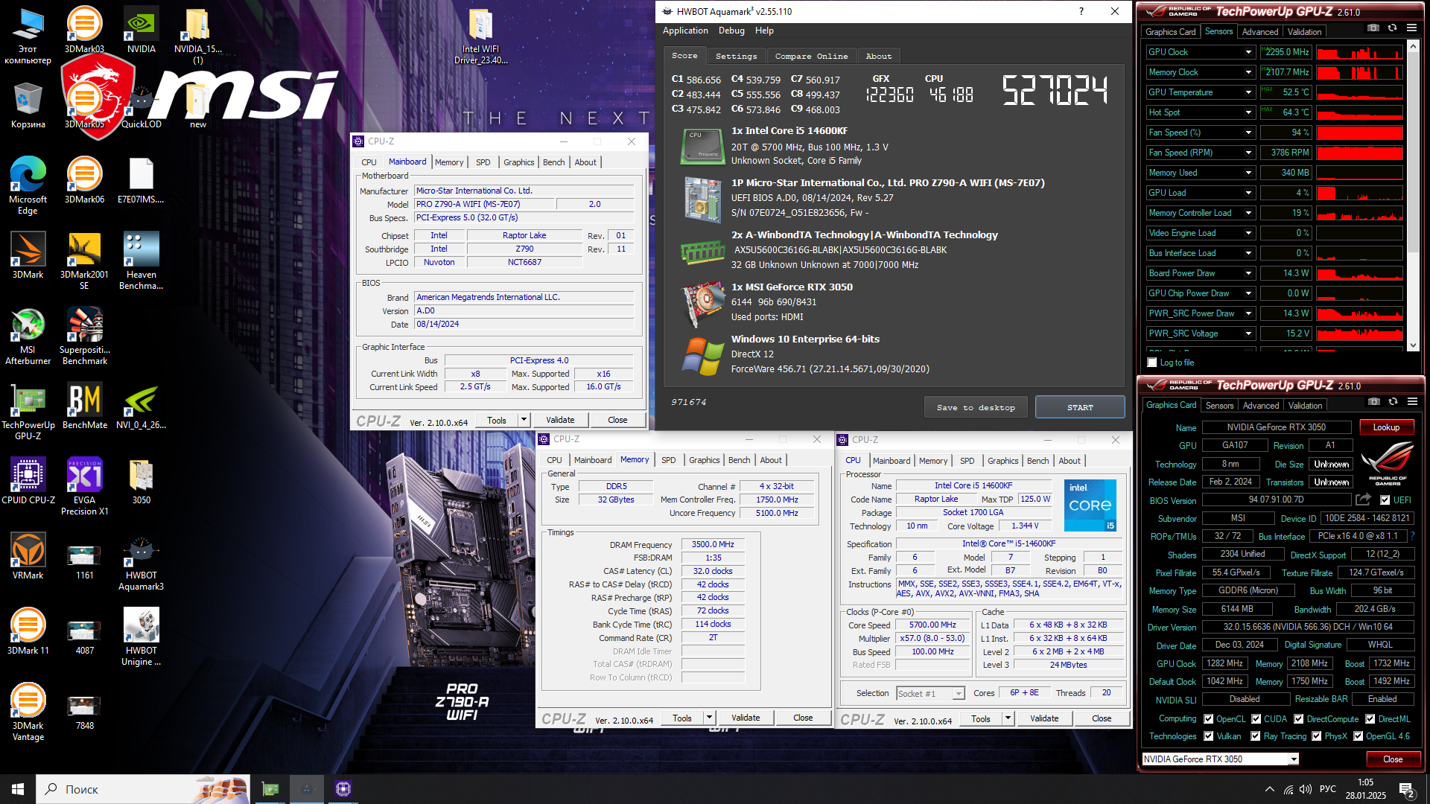
Task: Open the Advanced tab in GPU-Z Sensors window
Action: [1259, 32]
